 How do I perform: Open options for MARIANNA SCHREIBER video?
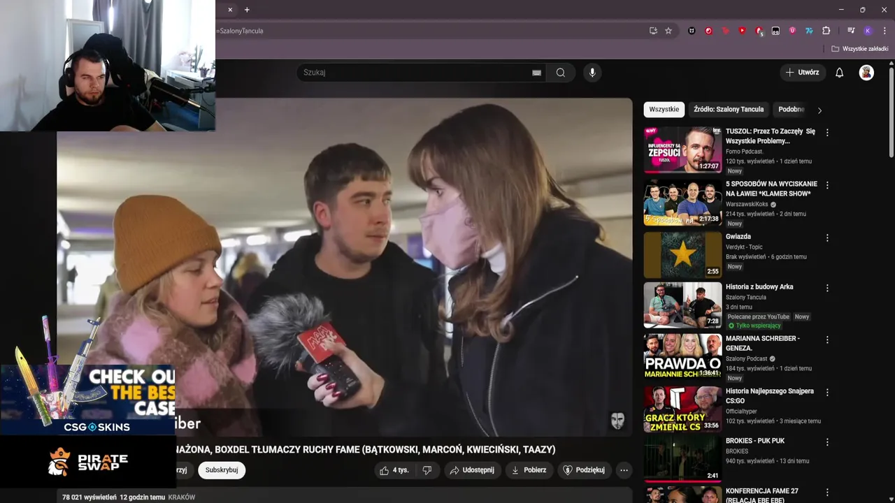click(827, 340)
